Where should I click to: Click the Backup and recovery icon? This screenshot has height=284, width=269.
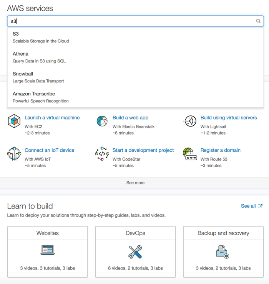pos(223,251)
